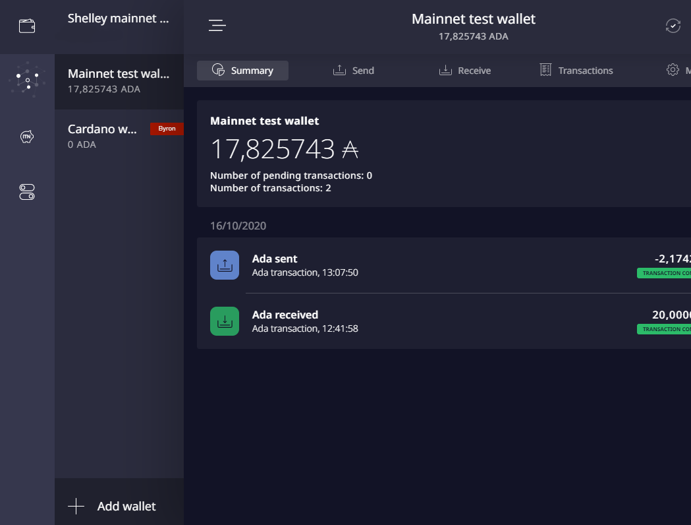Click the 16/10/2020 date heading
The width and height of the screenshot is (691, 525).
[238, 226]
